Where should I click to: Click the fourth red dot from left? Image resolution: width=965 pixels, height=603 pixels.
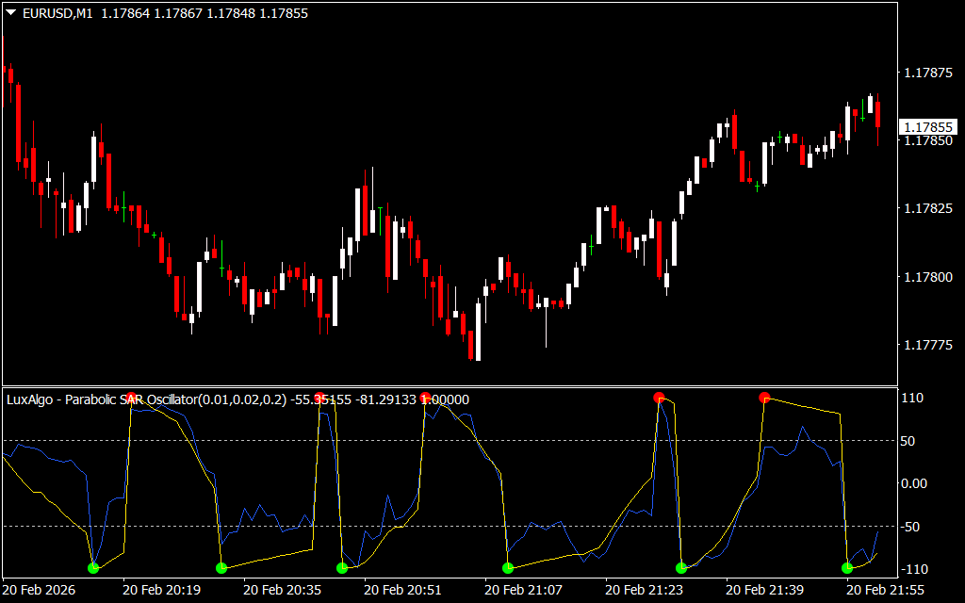pos(660,398)
